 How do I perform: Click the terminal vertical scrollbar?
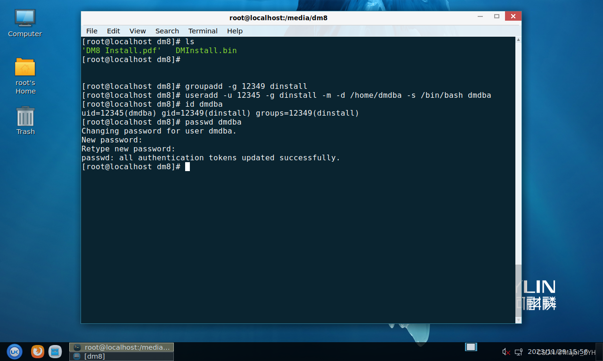point(518,180)
